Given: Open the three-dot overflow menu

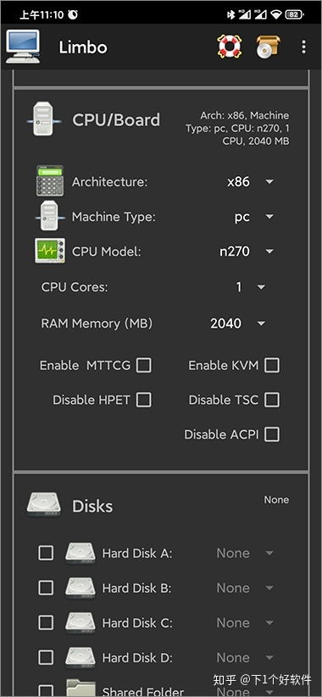Looking at the screenshot, I should 303,47.
